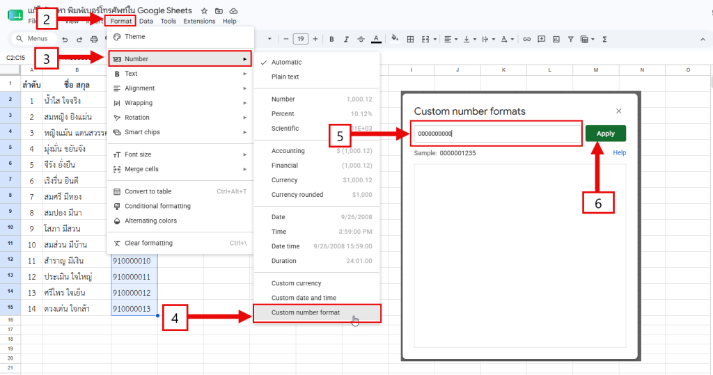
Task: Close the Custom number formats dialog
Action: 618,111
